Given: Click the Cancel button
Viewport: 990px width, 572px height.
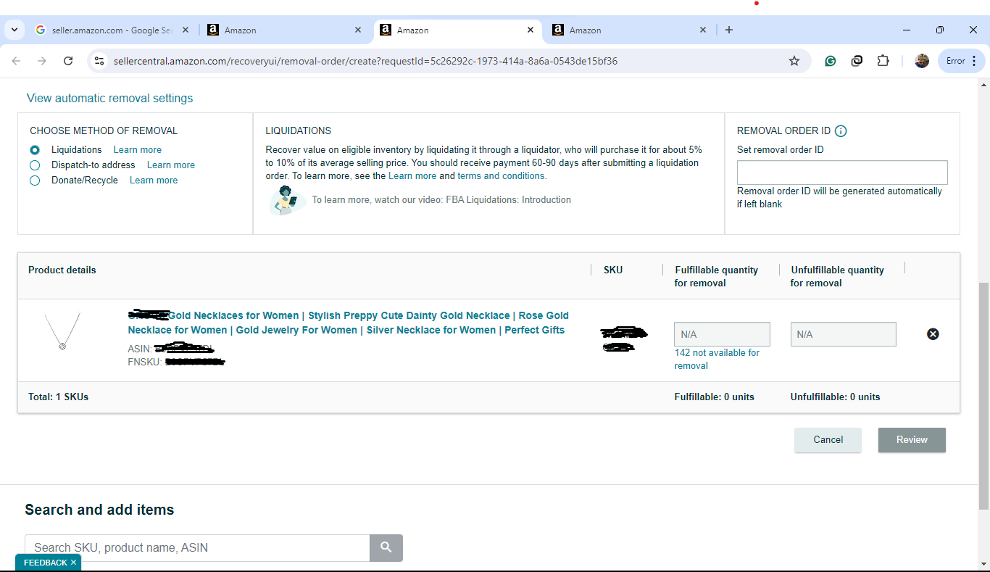Looking at the screenshot, I should (x=828, y=440).
